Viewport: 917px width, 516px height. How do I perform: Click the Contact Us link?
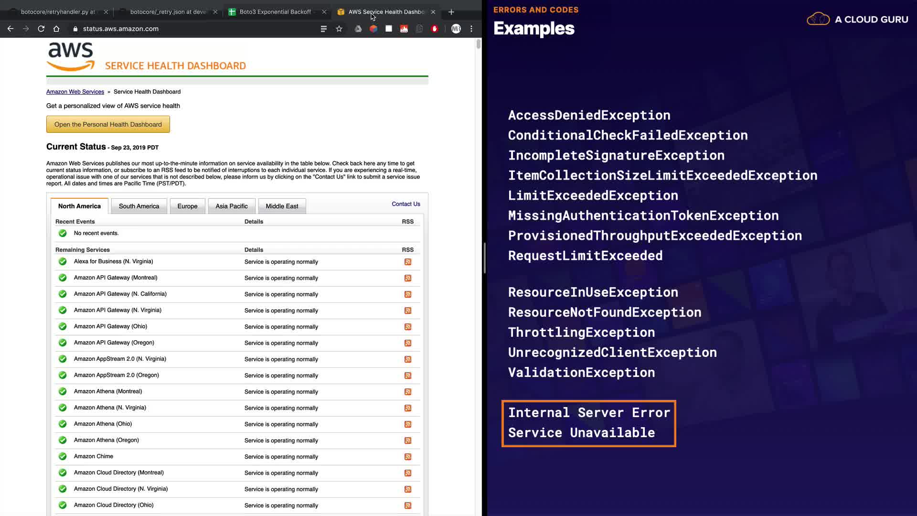pos(406,204)
